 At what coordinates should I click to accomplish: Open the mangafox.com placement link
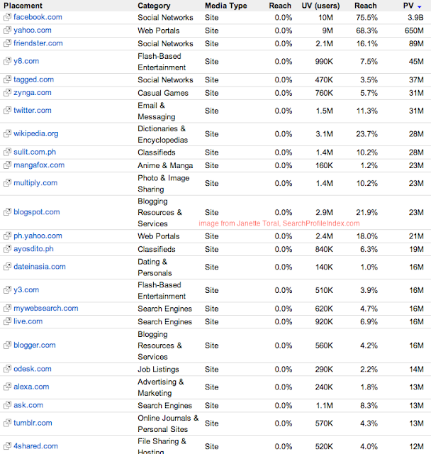(39, 165)
